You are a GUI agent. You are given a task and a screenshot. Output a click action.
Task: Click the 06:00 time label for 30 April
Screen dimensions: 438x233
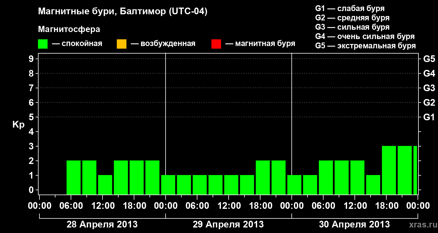pyautogui.click(x=323, y=206)
